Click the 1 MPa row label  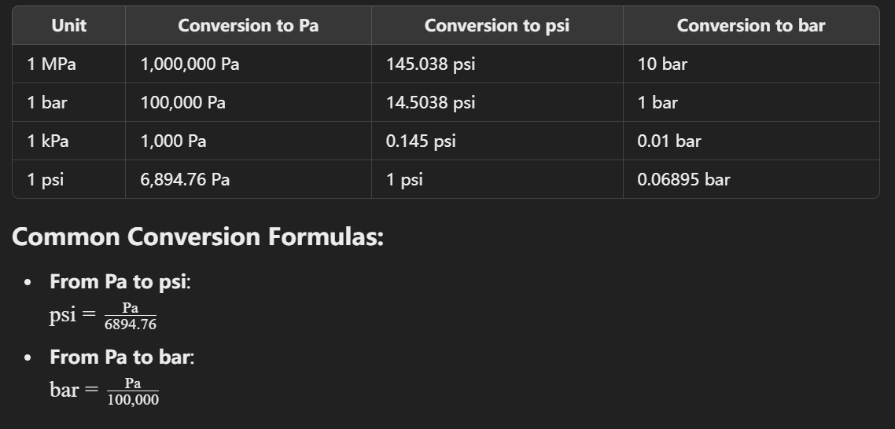coord(51,64)
